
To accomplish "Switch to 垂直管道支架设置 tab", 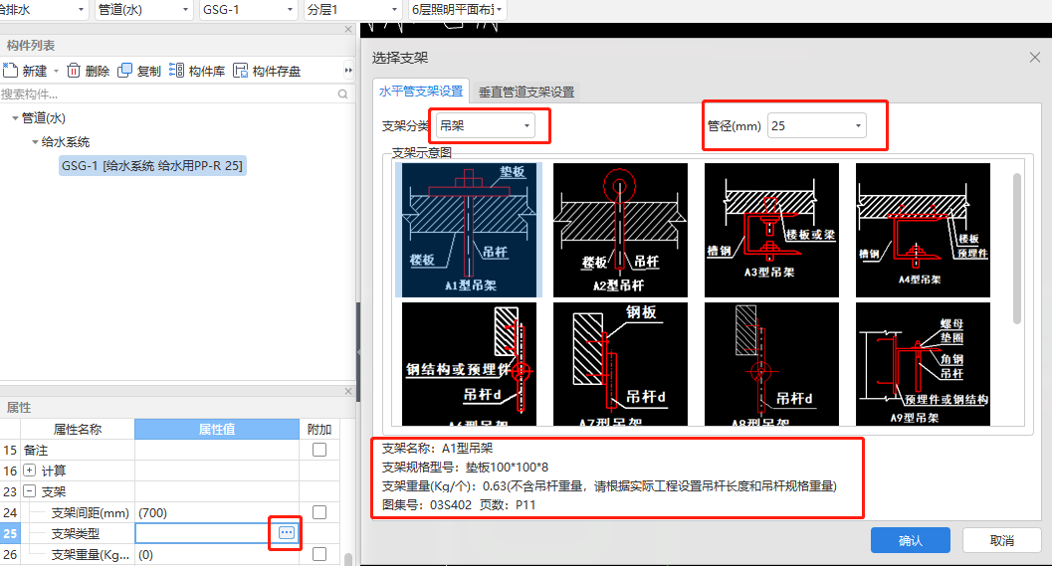I will point(526,92).
